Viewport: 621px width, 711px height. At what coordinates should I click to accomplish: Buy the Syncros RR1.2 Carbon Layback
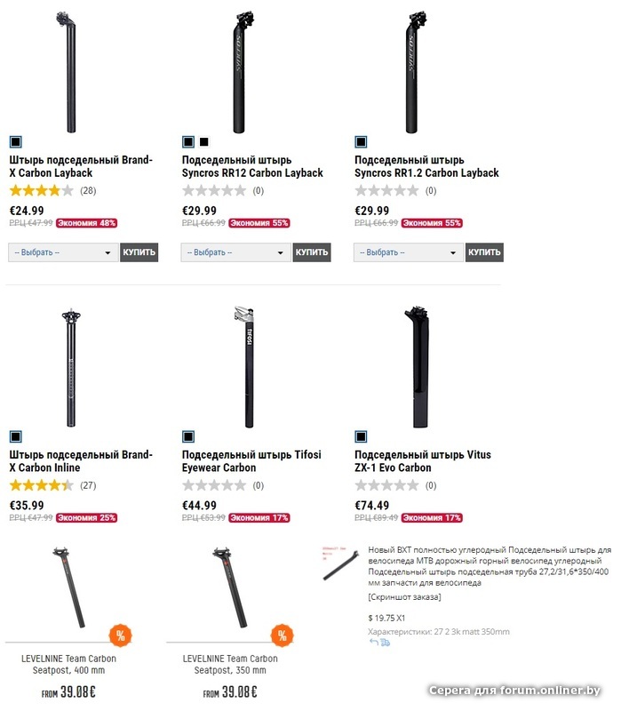(x=484, y=252)
